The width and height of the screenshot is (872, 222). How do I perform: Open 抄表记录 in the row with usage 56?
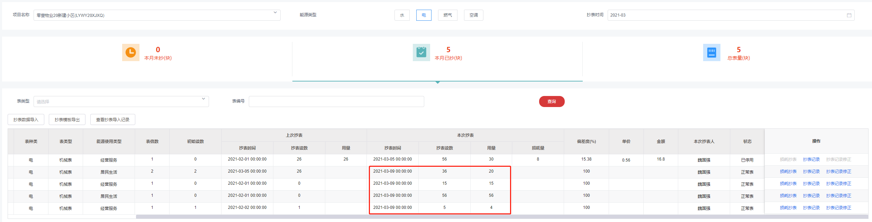pyautogui.click(x=811, y=196)
